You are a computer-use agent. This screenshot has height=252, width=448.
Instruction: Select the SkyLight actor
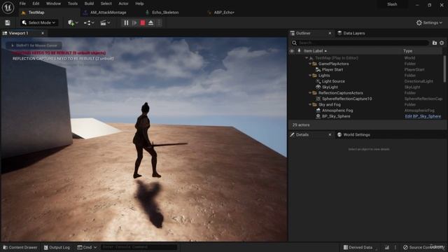tap(330, 87)
